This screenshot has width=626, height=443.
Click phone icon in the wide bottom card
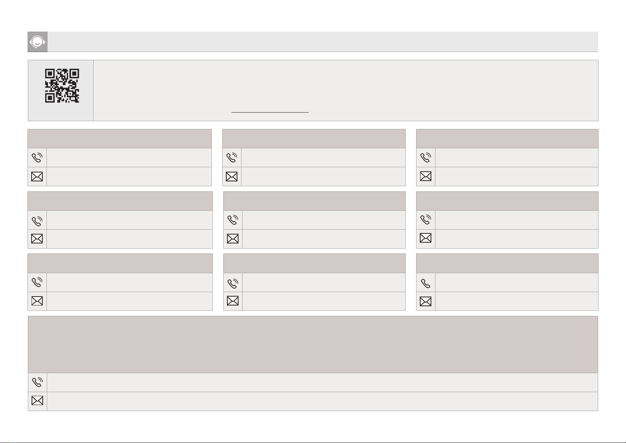(38, 382)
